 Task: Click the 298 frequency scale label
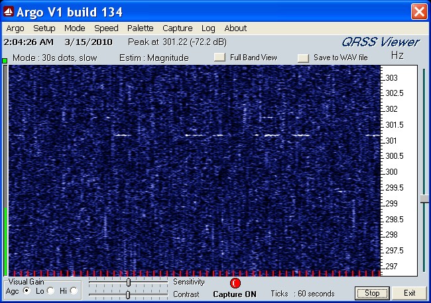point(391,235)
